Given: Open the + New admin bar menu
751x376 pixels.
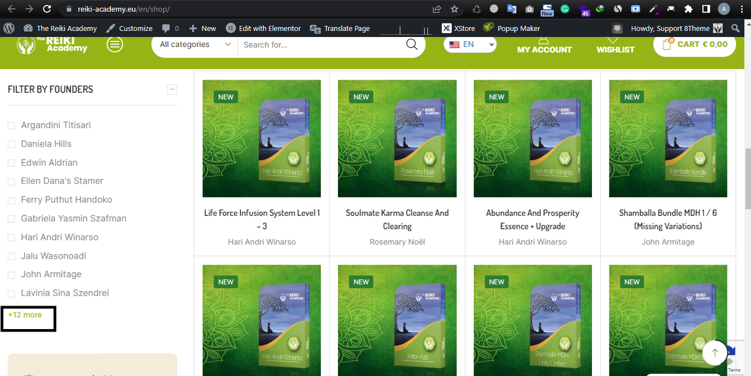Looking at the screenshot, I should pyautogui.click(x=202, y=28).
